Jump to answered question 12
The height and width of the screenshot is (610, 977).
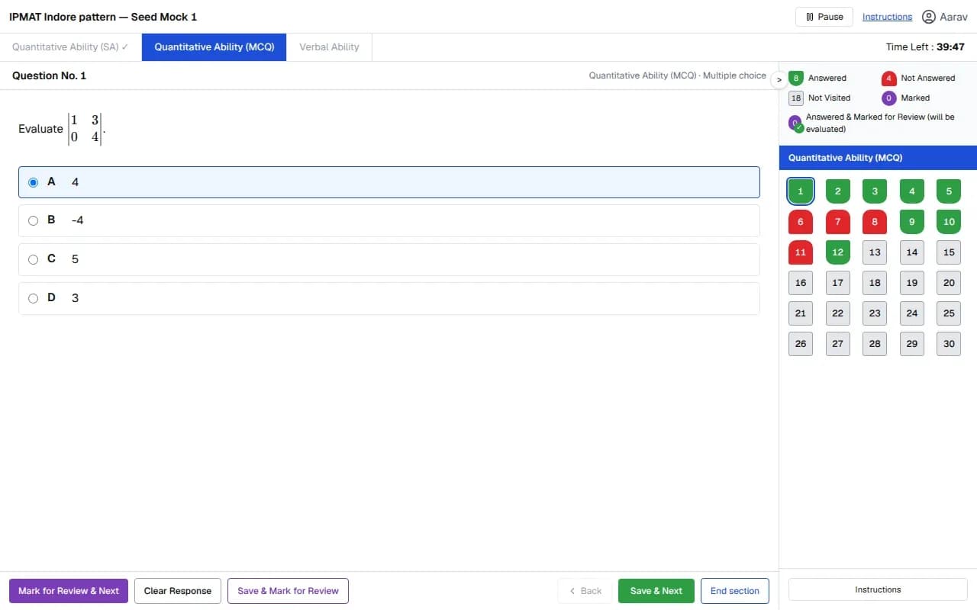(837, 252)
